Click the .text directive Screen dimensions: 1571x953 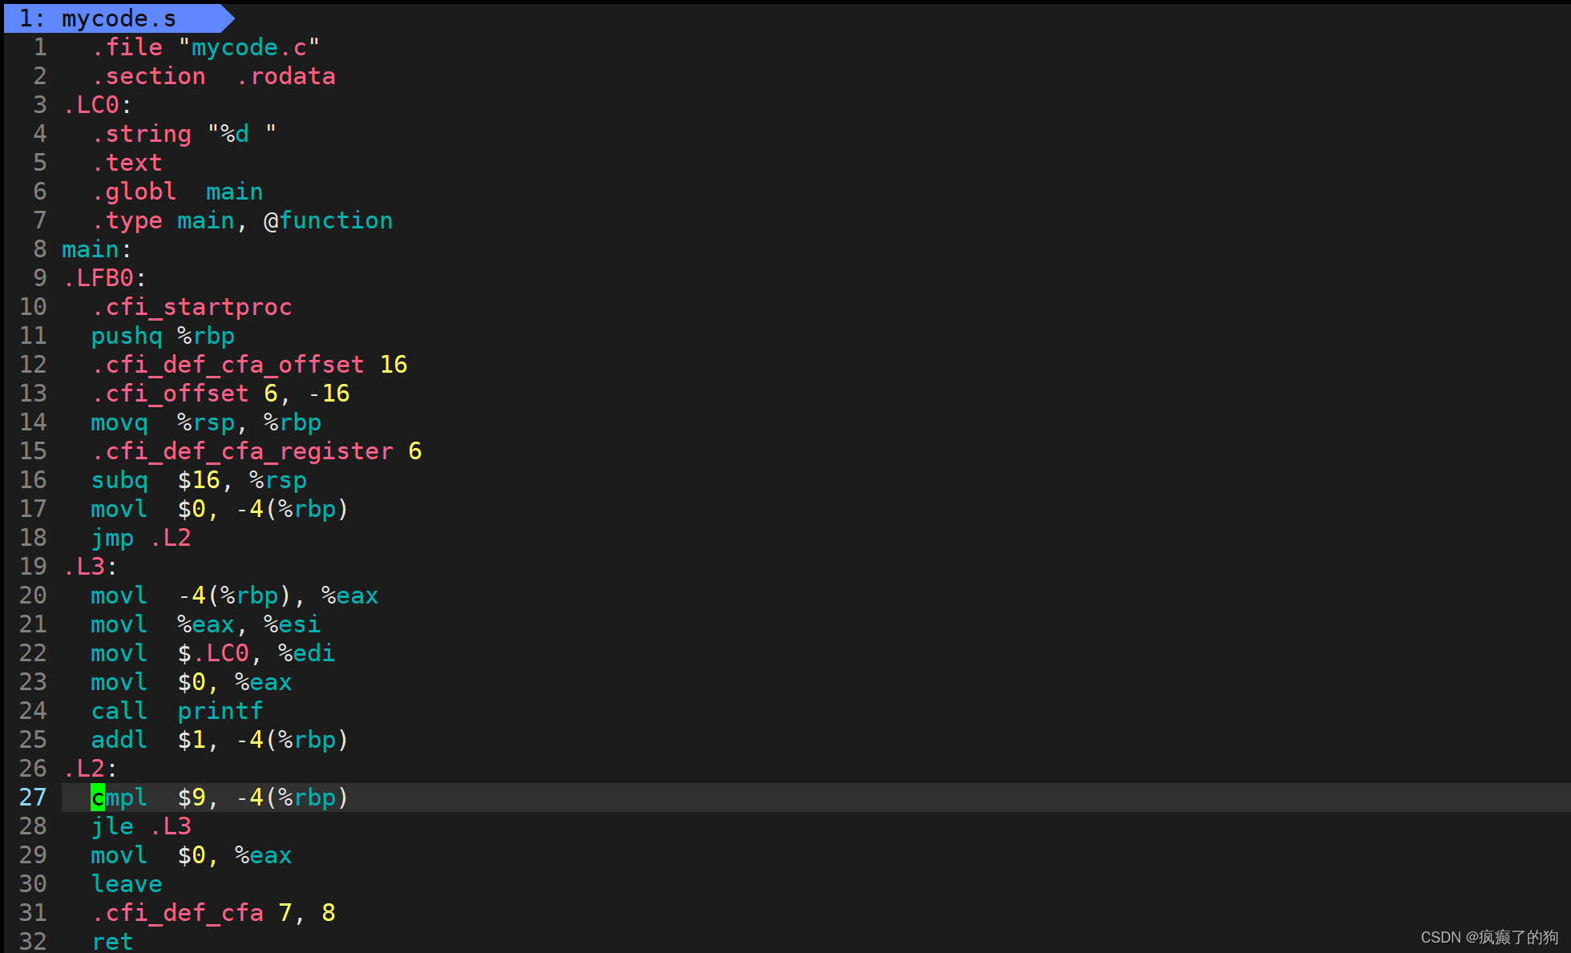click(127, 163)
